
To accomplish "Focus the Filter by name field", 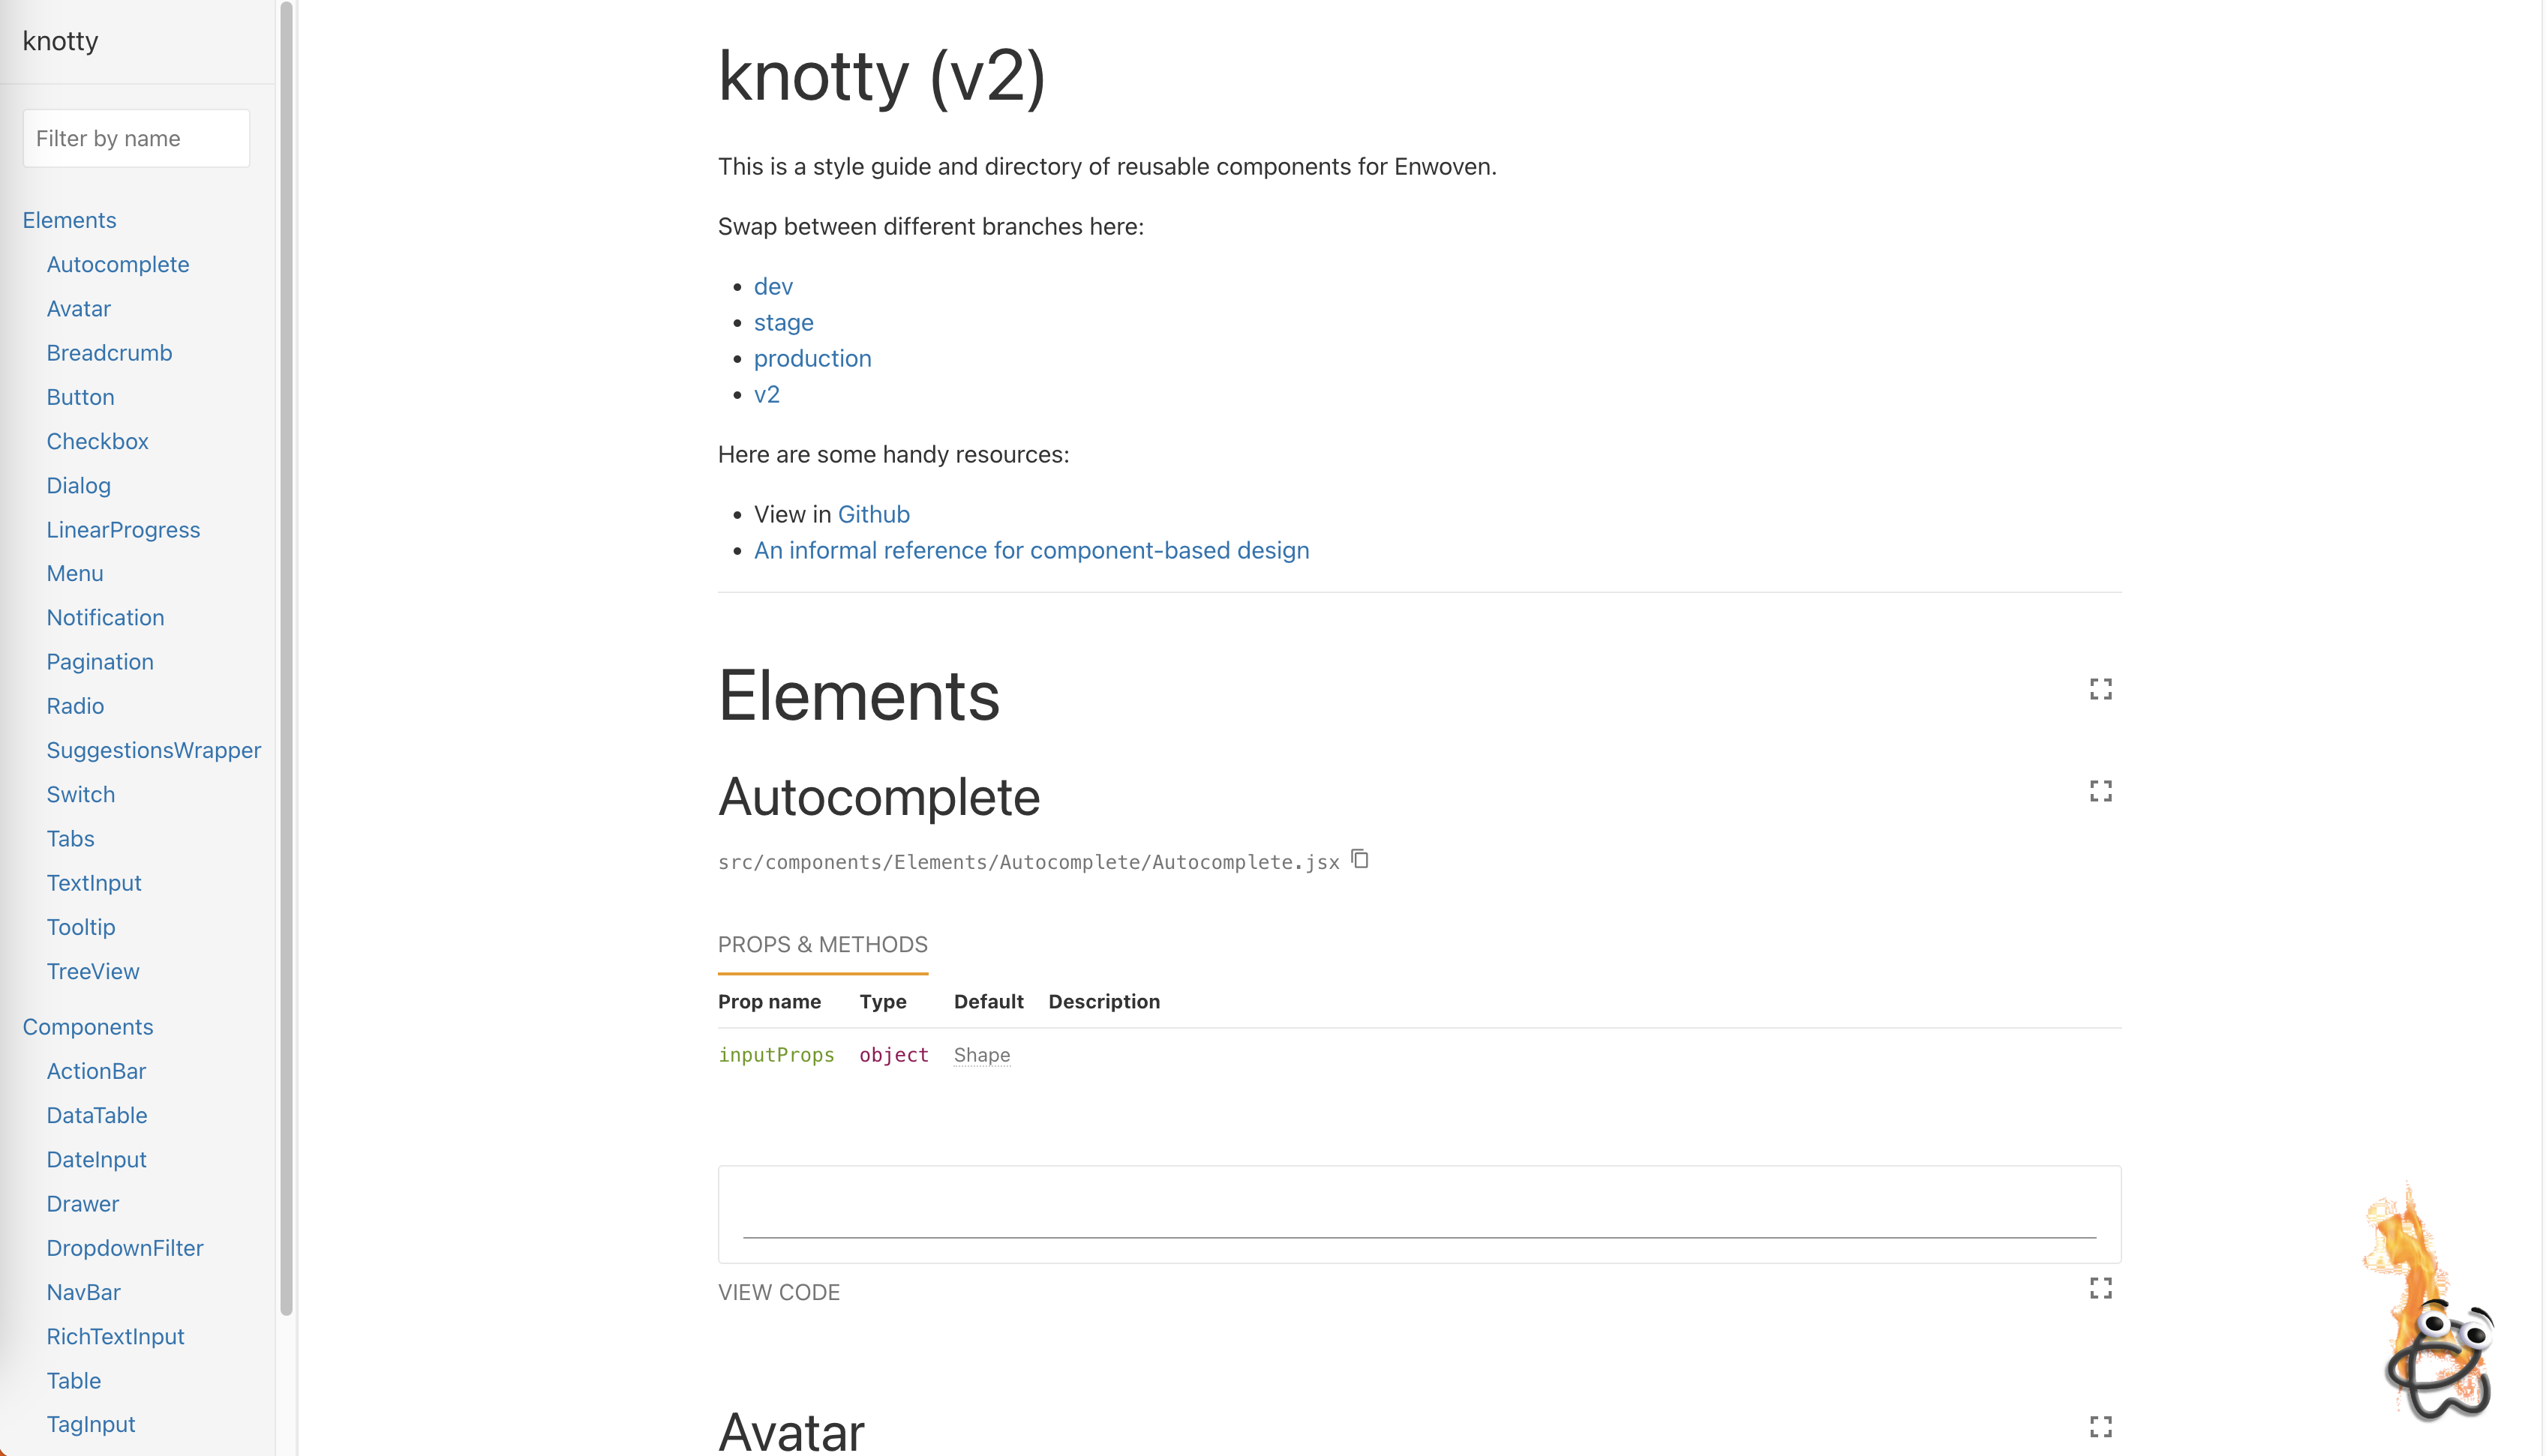I will click(x=136, y=139).
